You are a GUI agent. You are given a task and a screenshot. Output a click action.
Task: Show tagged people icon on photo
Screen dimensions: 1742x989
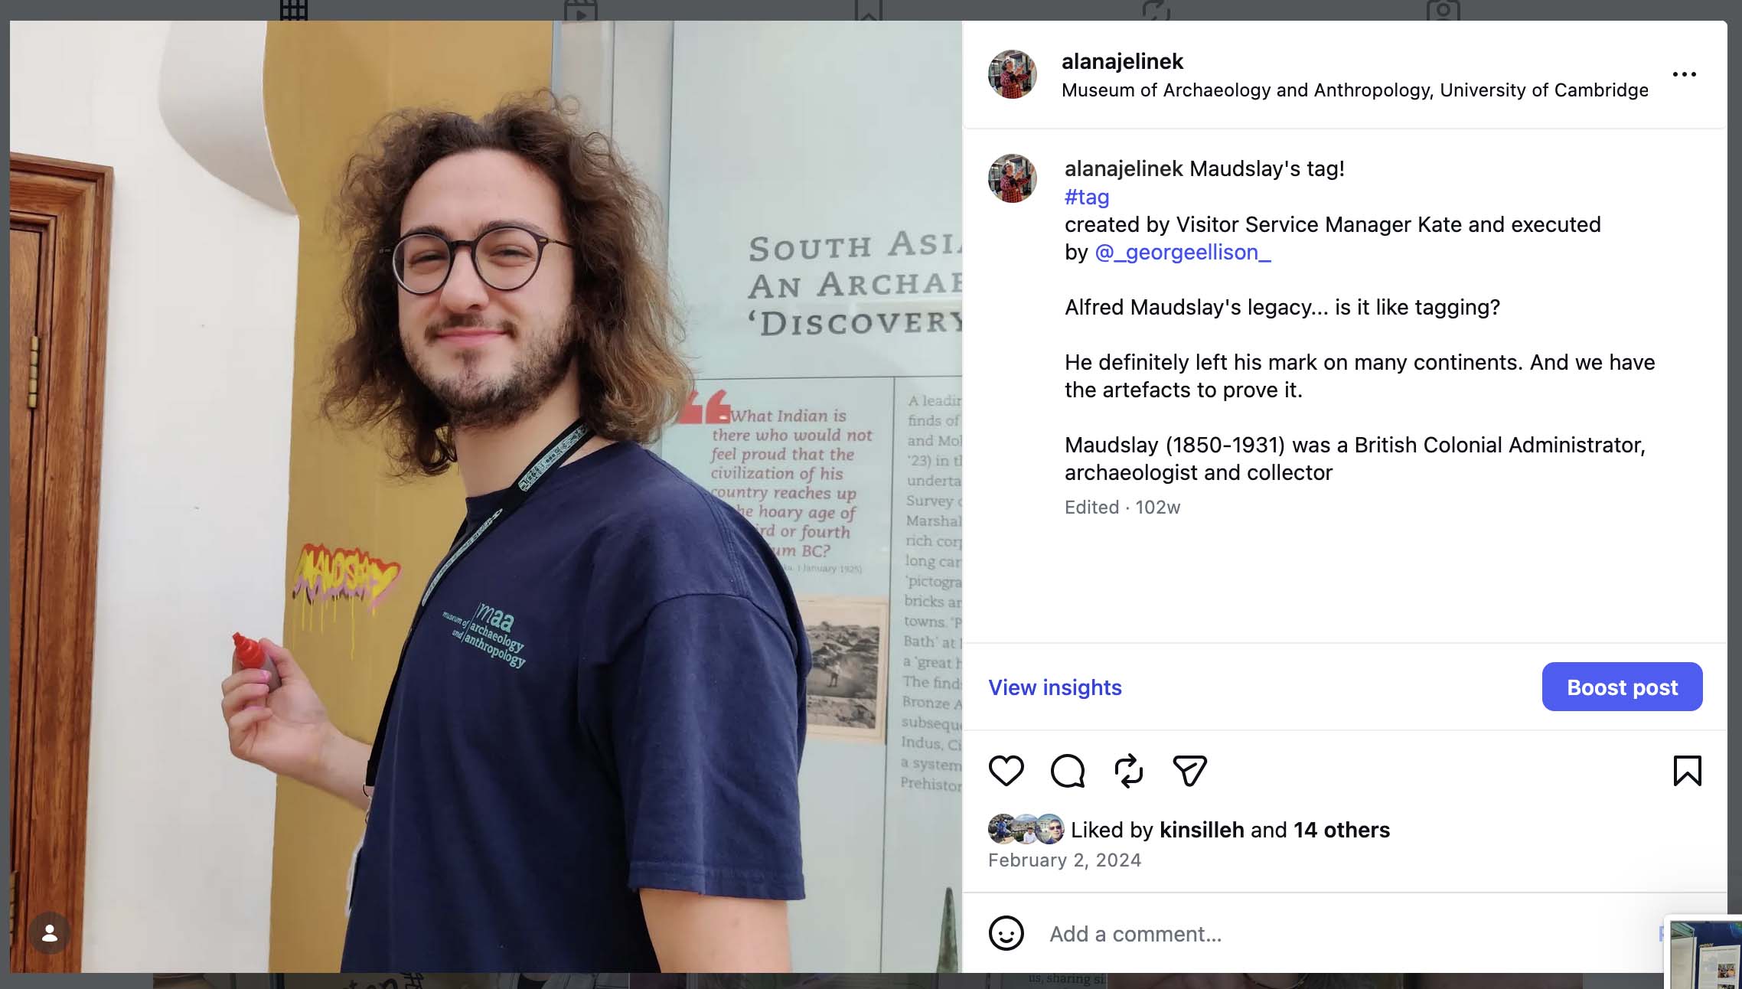click(x=50, y=932)
